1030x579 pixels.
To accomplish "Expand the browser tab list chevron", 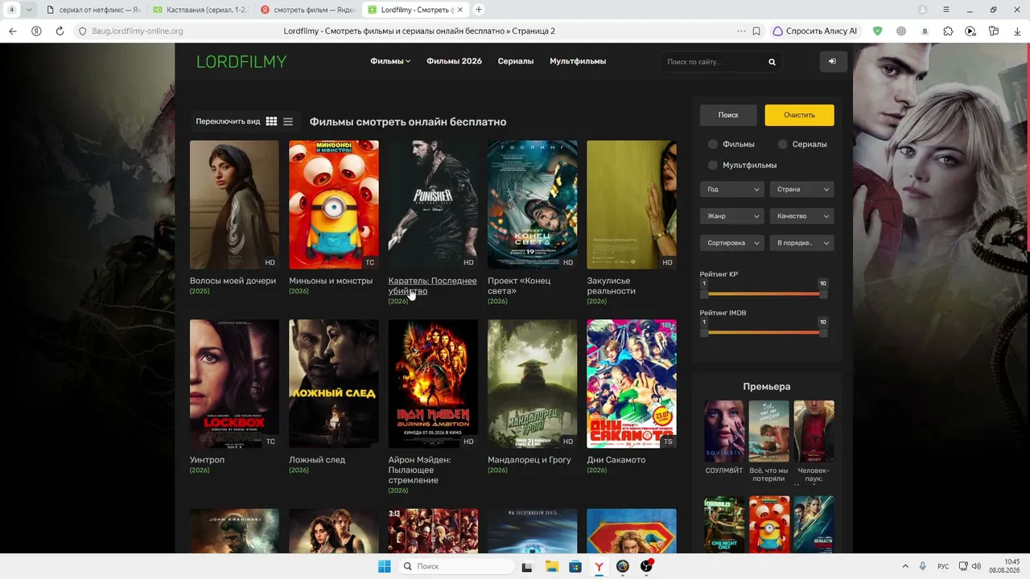I will [x=29, y=10].
